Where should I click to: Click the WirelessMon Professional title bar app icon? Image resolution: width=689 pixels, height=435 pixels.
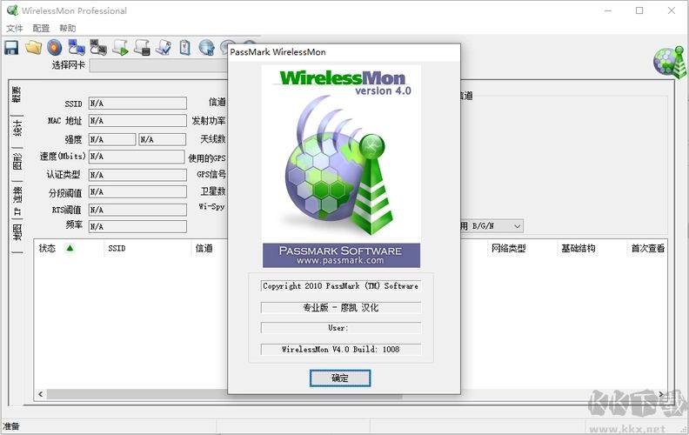[12, 10]
